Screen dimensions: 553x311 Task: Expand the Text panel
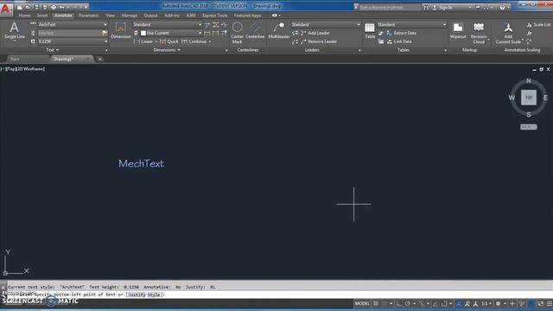[x=52, y=50]
